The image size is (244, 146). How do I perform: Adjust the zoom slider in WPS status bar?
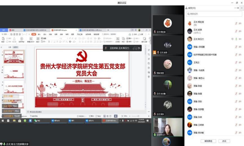click(138, 116)
